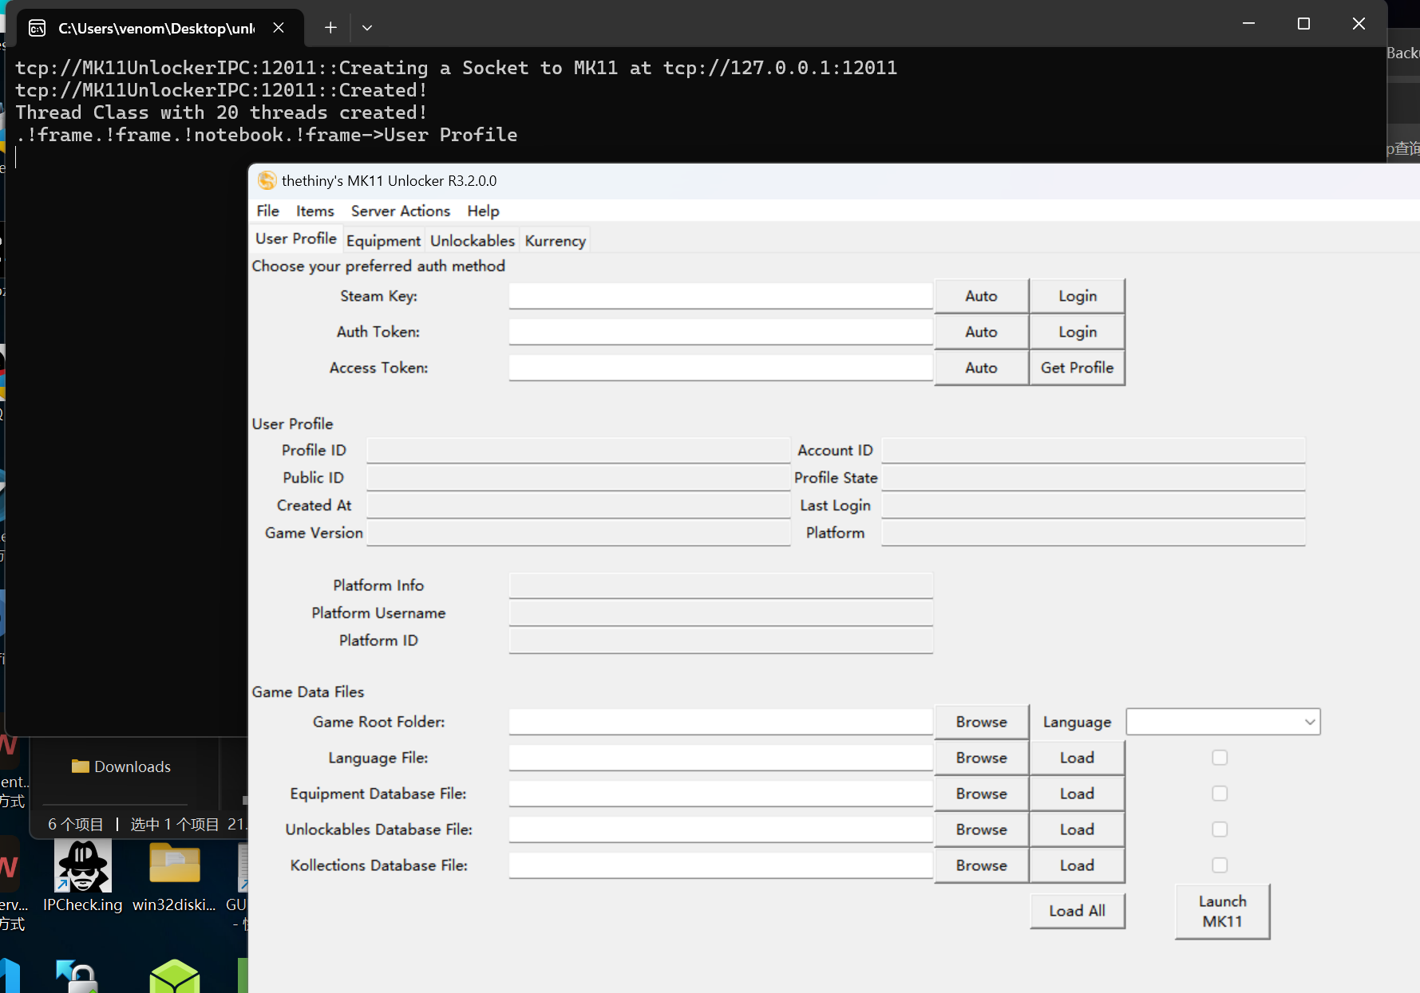Click the terminal tab's command prompt icon
The image size is (1420, 993).
click(38, 29)
